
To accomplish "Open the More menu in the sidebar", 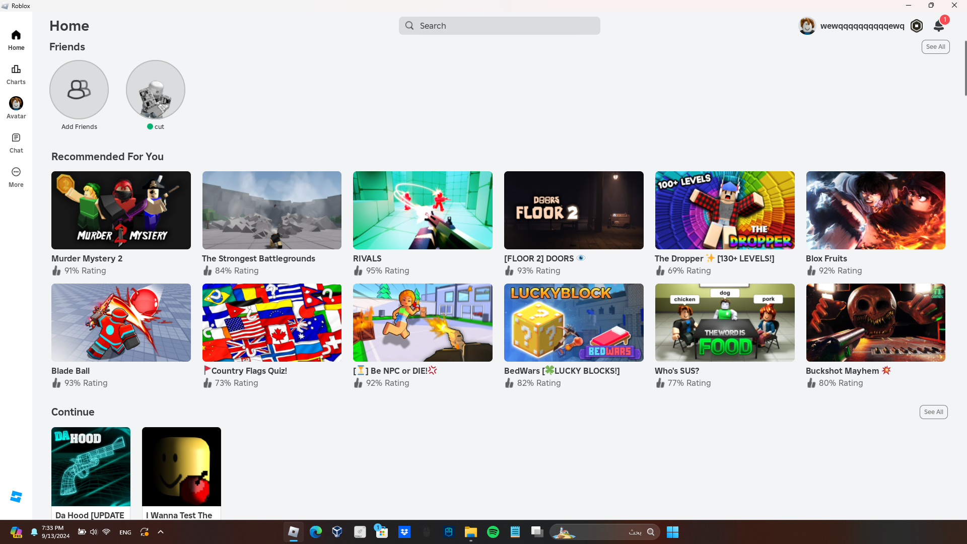I will click(x=16, y=177).
